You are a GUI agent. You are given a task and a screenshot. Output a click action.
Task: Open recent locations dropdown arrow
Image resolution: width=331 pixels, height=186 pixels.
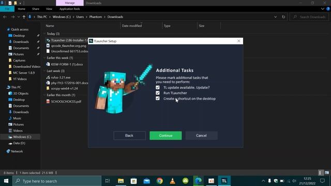[19, 17]
